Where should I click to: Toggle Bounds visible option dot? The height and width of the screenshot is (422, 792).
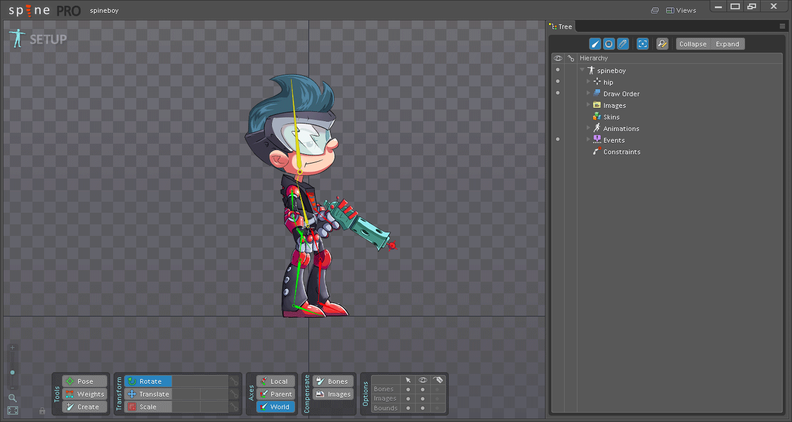pyautogui.click(x=423, y=408)
